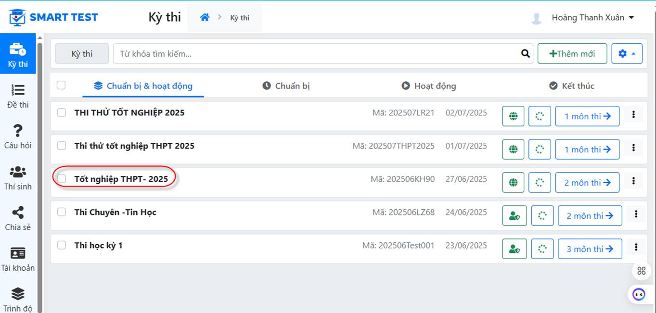Image resolution: width=656 pixels, height=313 pixels.
Task: Open exam title THI THỬ TỐT NGHIỆP 2025
Action: pos(129,113)
